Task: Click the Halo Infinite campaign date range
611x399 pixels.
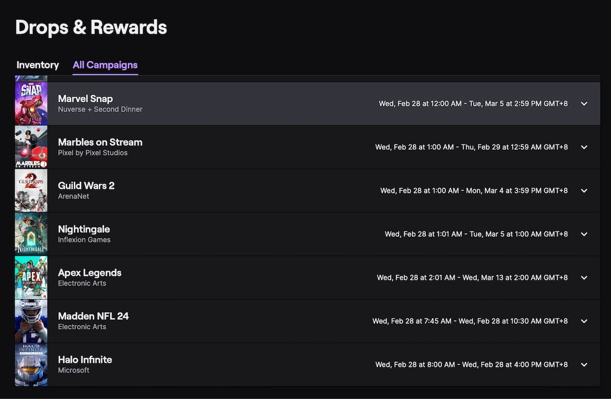Action: 471,365
